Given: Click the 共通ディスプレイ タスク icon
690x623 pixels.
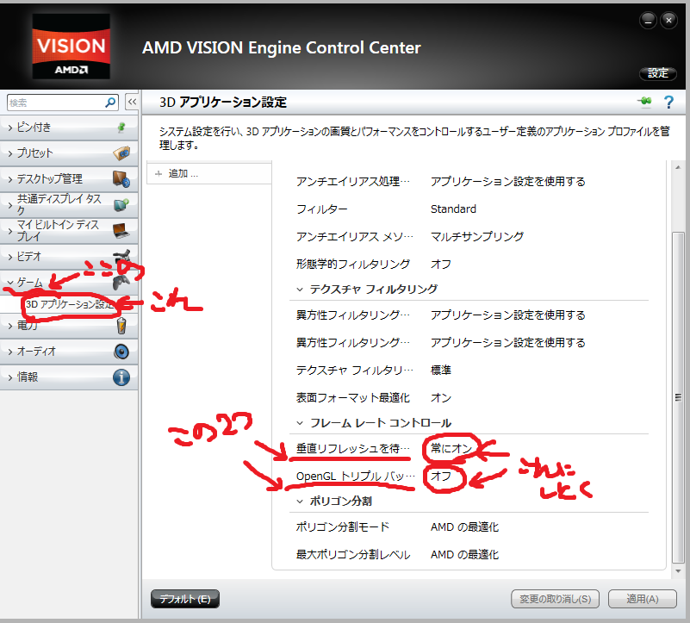Looking at the screenshot, I should [x=121, y=205].
